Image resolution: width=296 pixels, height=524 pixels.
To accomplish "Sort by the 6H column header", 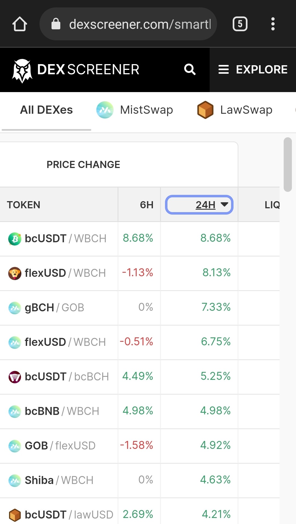I will [147, 205].
